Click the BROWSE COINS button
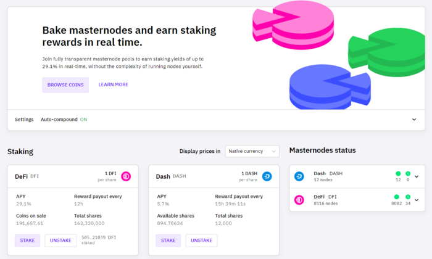The width and height of the screenshot is (432, 259). click(65, 84)
